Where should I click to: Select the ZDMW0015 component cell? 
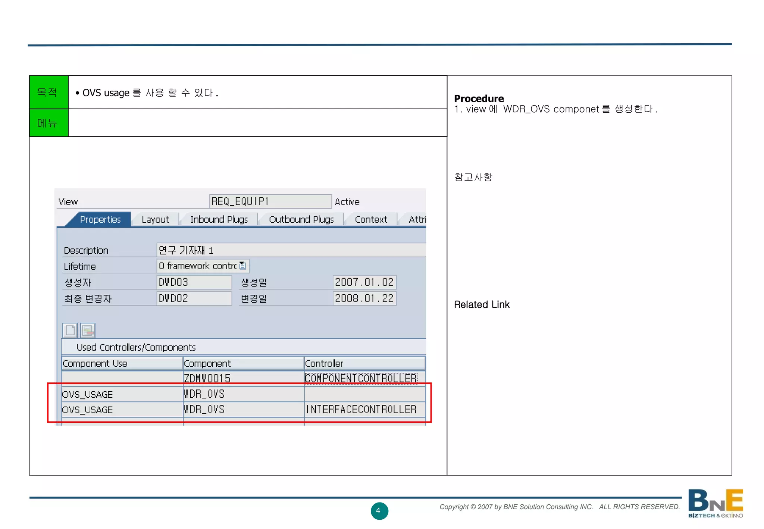(x=243, y=378)
